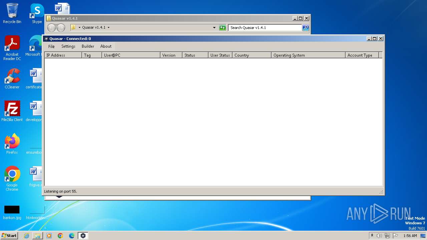Expand the Quasar v1.4.1 breadcrumb arrow
Image resolution: width=427 pixels, height=240 pixels.
108,28
